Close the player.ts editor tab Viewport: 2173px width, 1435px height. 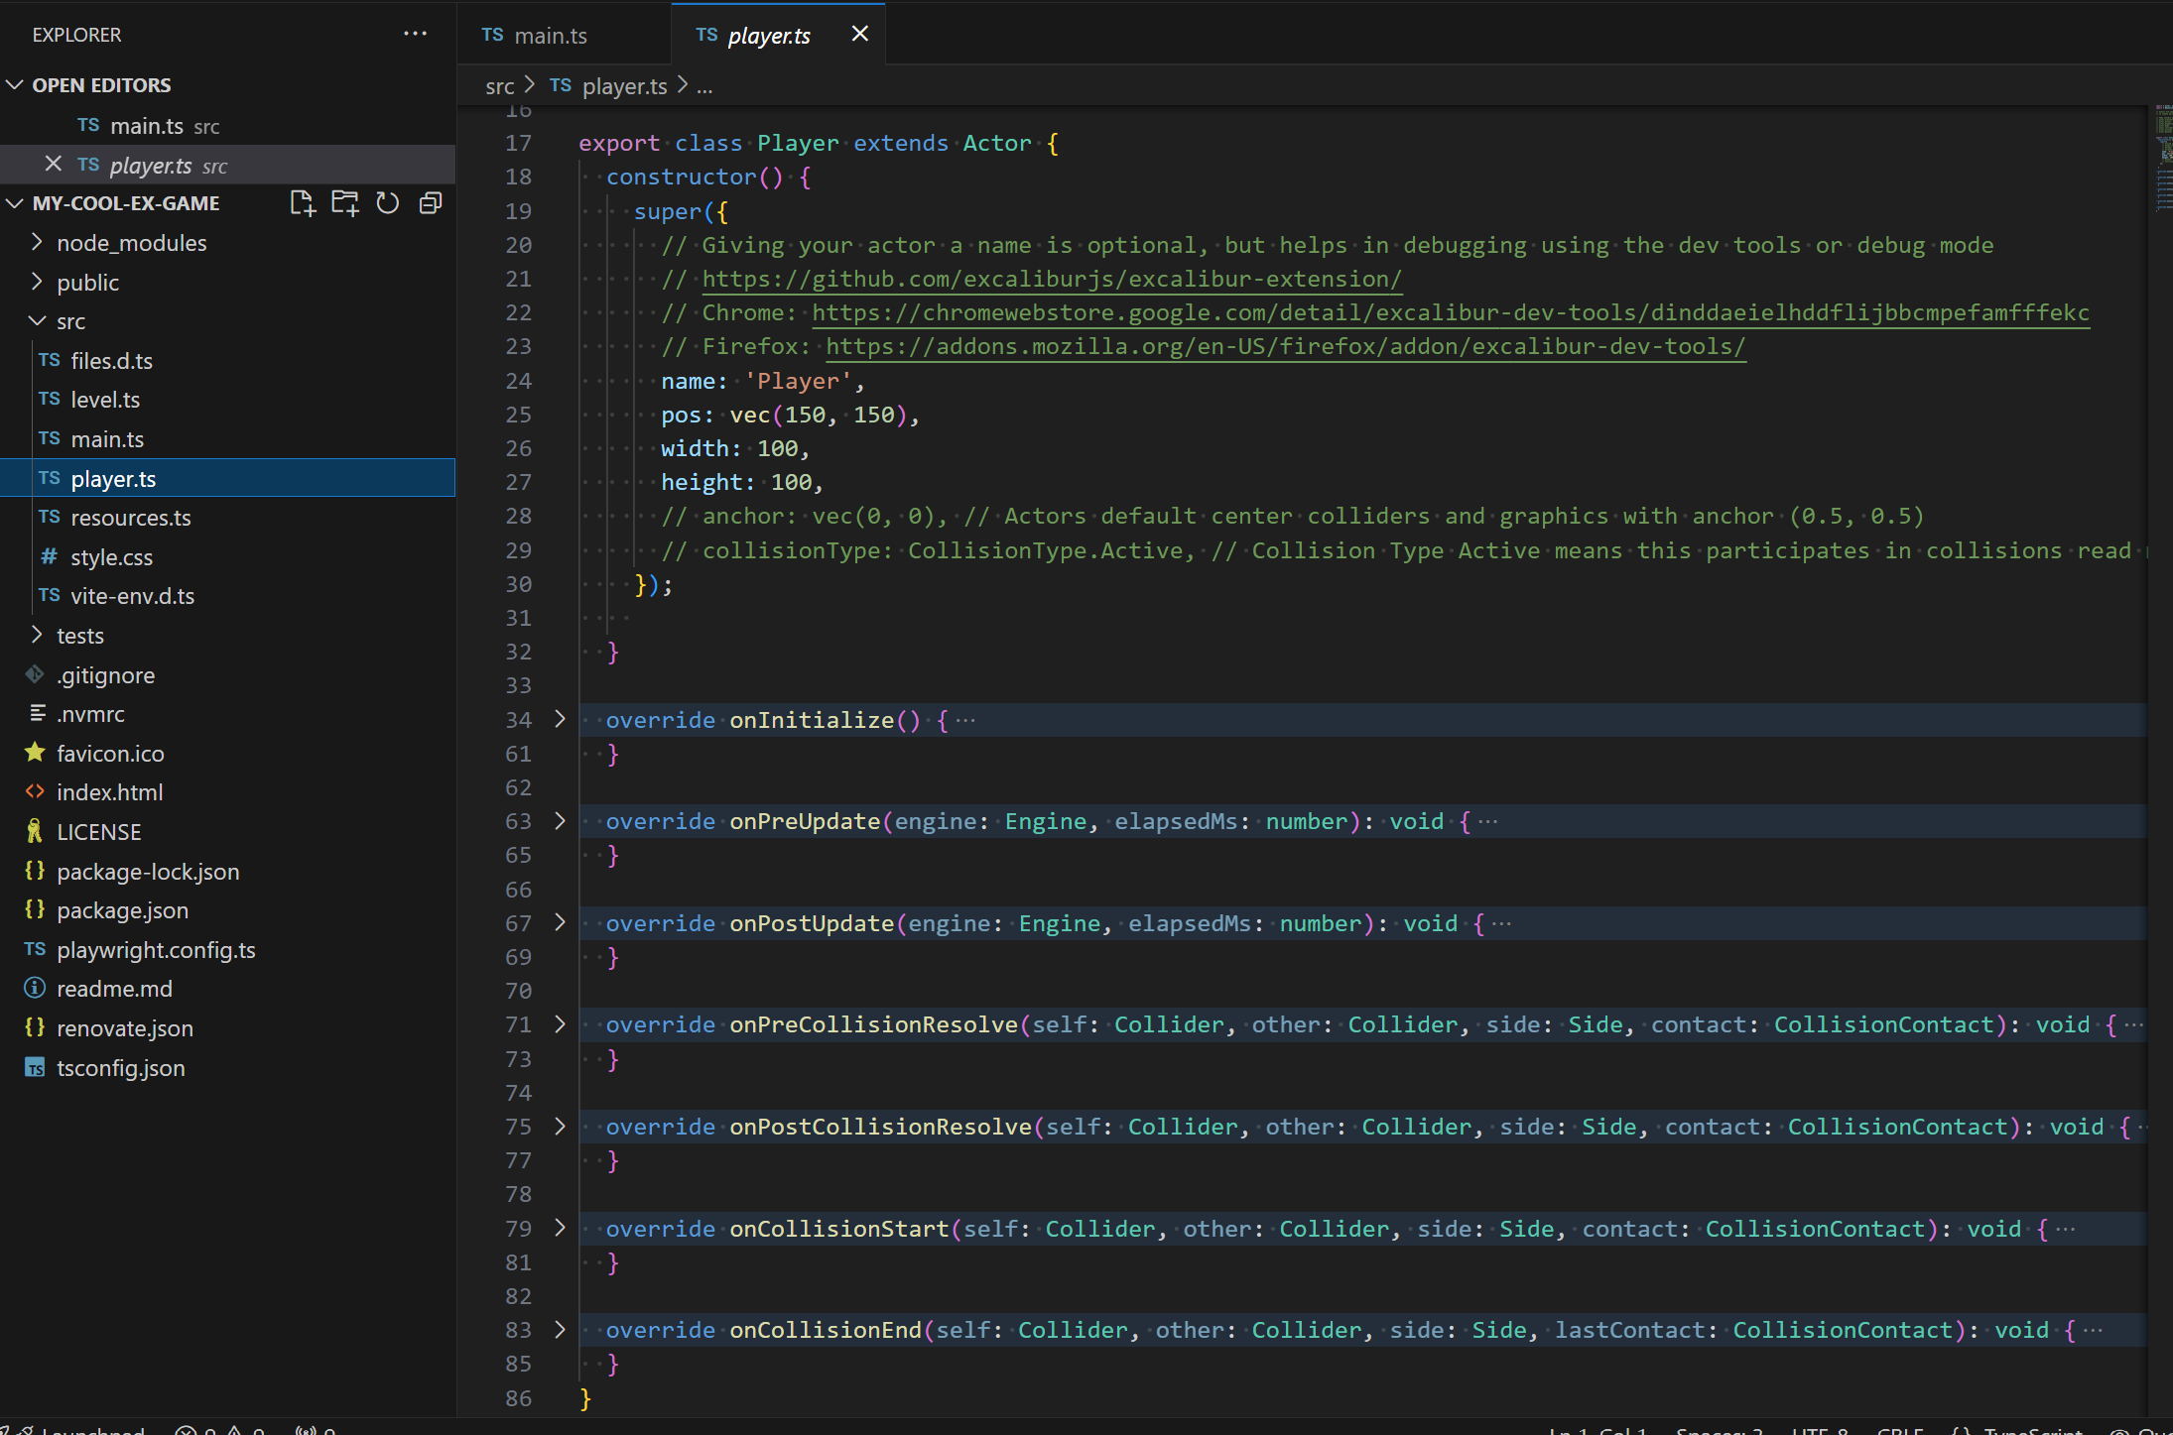click(x=860, y=35)
